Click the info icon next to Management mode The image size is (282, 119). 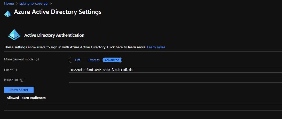point(37,59)
